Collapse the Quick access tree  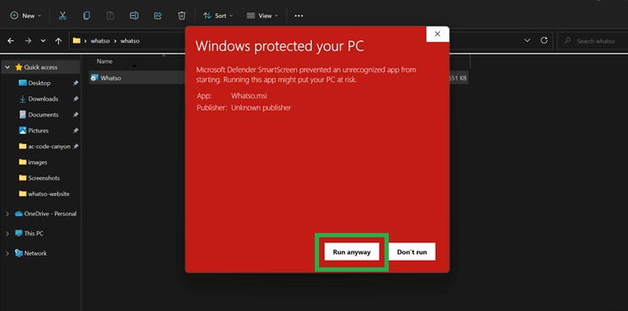pyautogui.click(x=8, y=67)
